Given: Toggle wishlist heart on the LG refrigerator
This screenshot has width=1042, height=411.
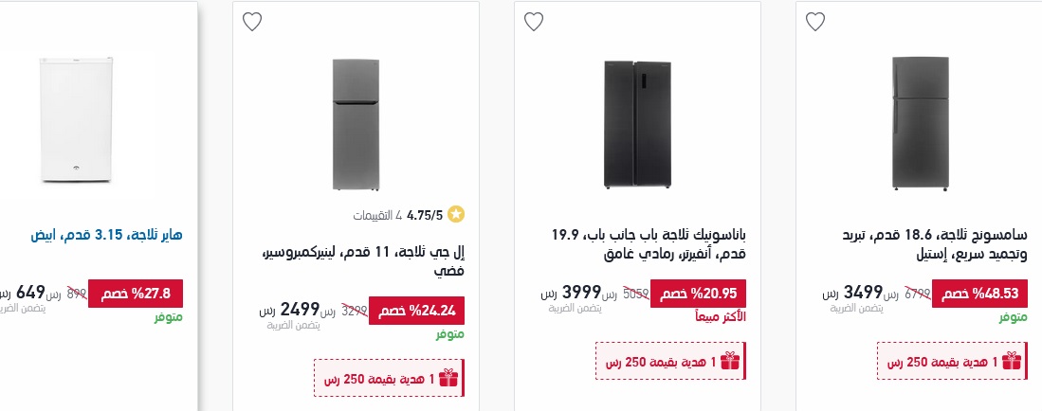Looking at the screenshot, I should click(251, 22).
